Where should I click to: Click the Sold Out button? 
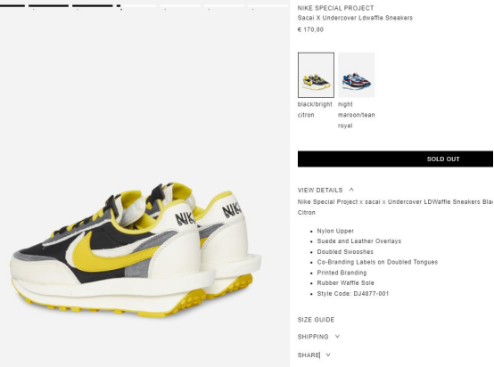point(395,159)
